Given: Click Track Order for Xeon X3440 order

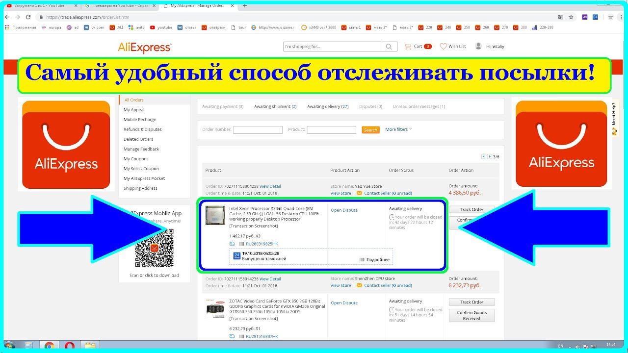Looking at the screenshot, I should pyautogui.click(x=471, y=209).
